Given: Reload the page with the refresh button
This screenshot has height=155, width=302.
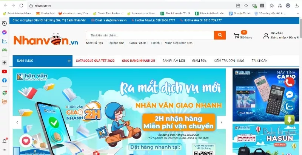Looking at the screenshot, I should [21, 6].
